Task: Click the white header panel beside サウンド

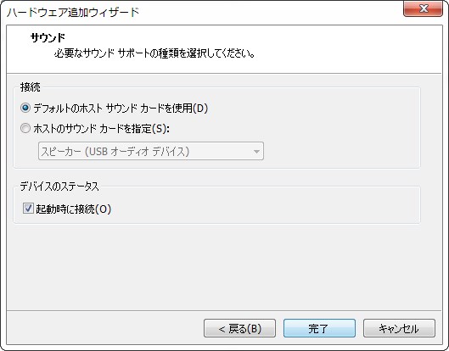Action: [x=286, y=46]
